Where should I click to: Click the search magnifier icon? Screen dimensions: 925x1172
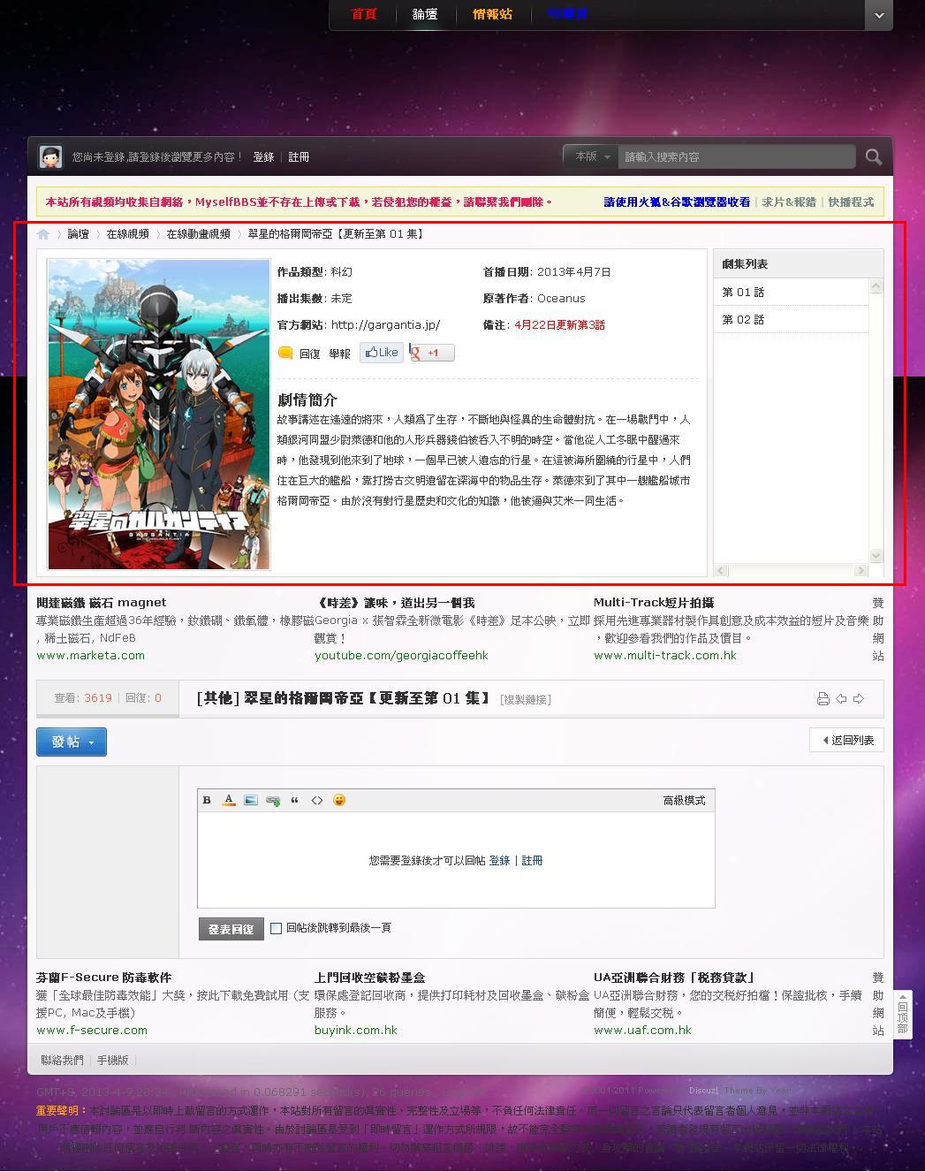(x=873, y=156)
